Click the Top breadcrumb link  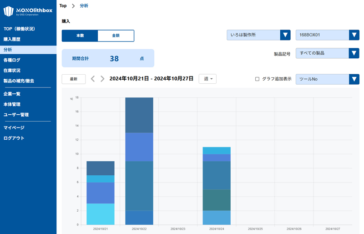point(63,6)
